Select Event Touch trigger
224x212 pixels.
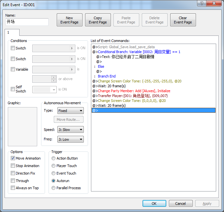[53, 173]
